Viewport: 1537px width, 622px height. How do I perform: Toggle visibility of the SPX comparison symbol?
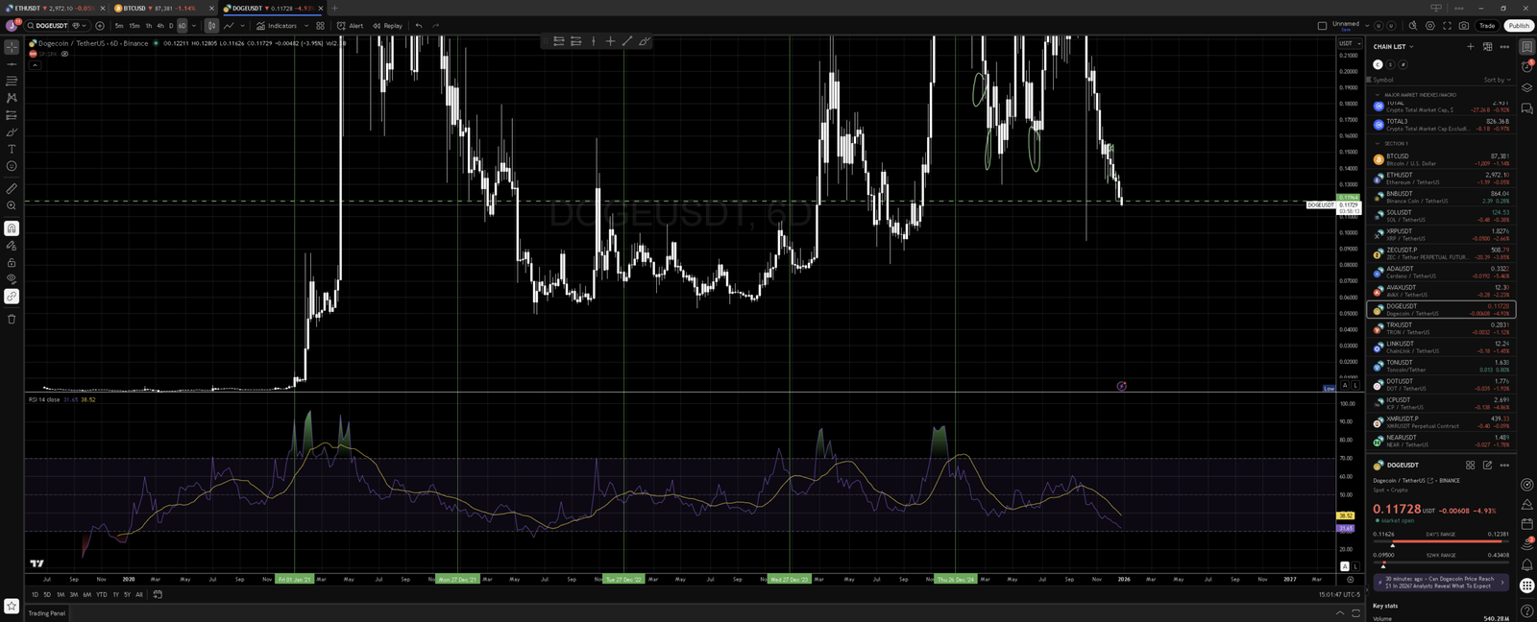pyautogui.click(x=64, y=54)
